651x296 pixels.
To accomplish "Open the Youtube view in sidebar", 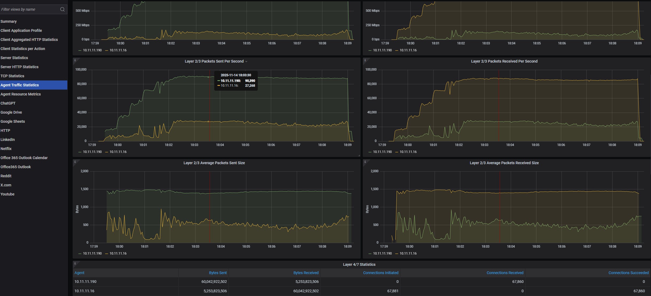I will 7,194.
